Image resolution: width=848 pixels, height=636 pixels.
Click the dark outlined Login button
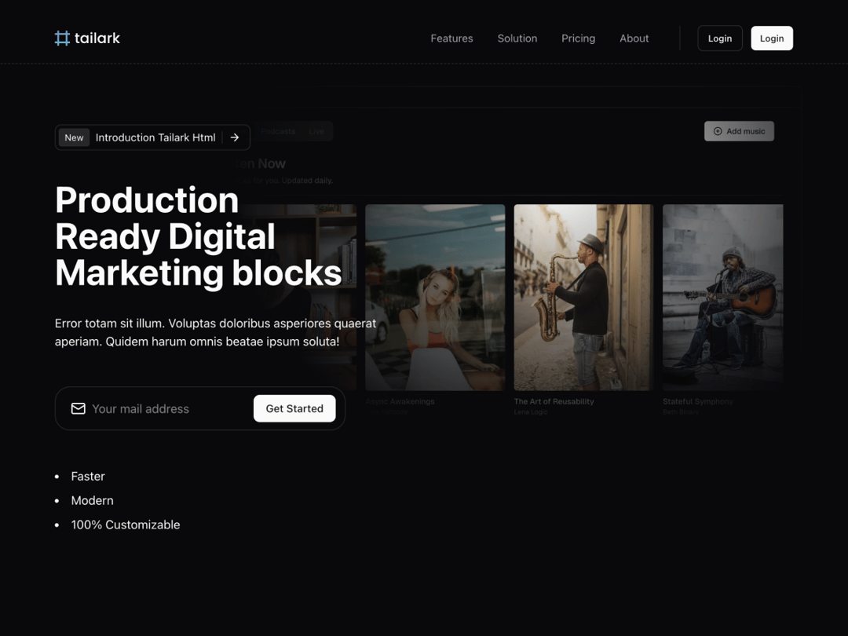720,38
